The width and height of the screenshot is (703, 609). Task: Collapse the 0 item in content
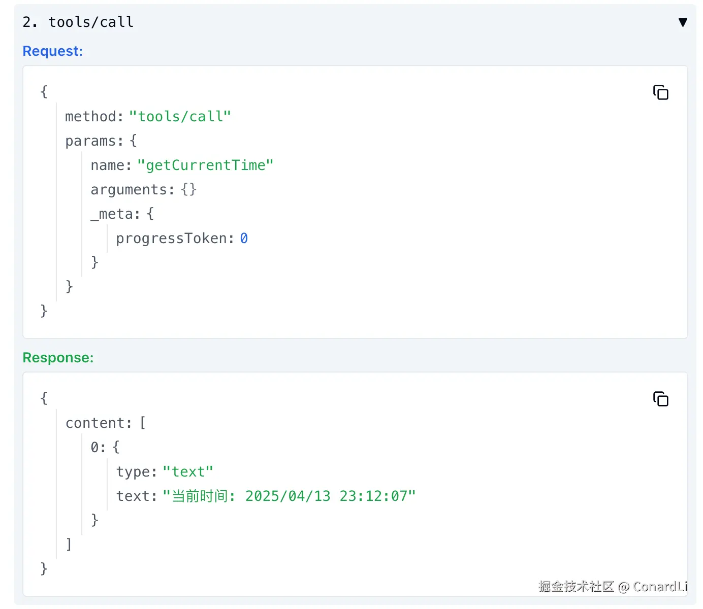pyautogui.click(x=98, y=448)
